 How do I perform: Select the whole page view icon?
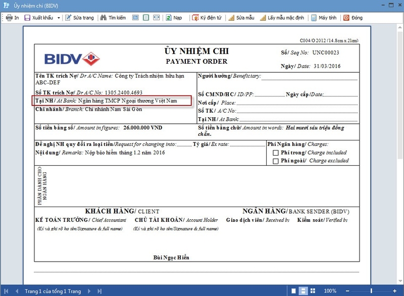coord(146,18)
